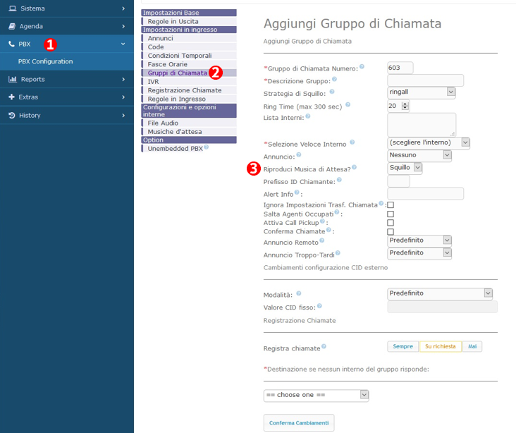The height and width of the screenshot is (433, 516).
Task: Select Sempre for call recording
Action: [403, 346]
